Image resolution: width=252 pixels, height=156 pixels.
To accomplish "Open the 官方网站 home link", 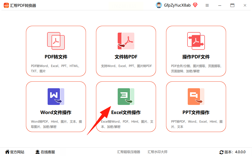I will click(15, 152).
